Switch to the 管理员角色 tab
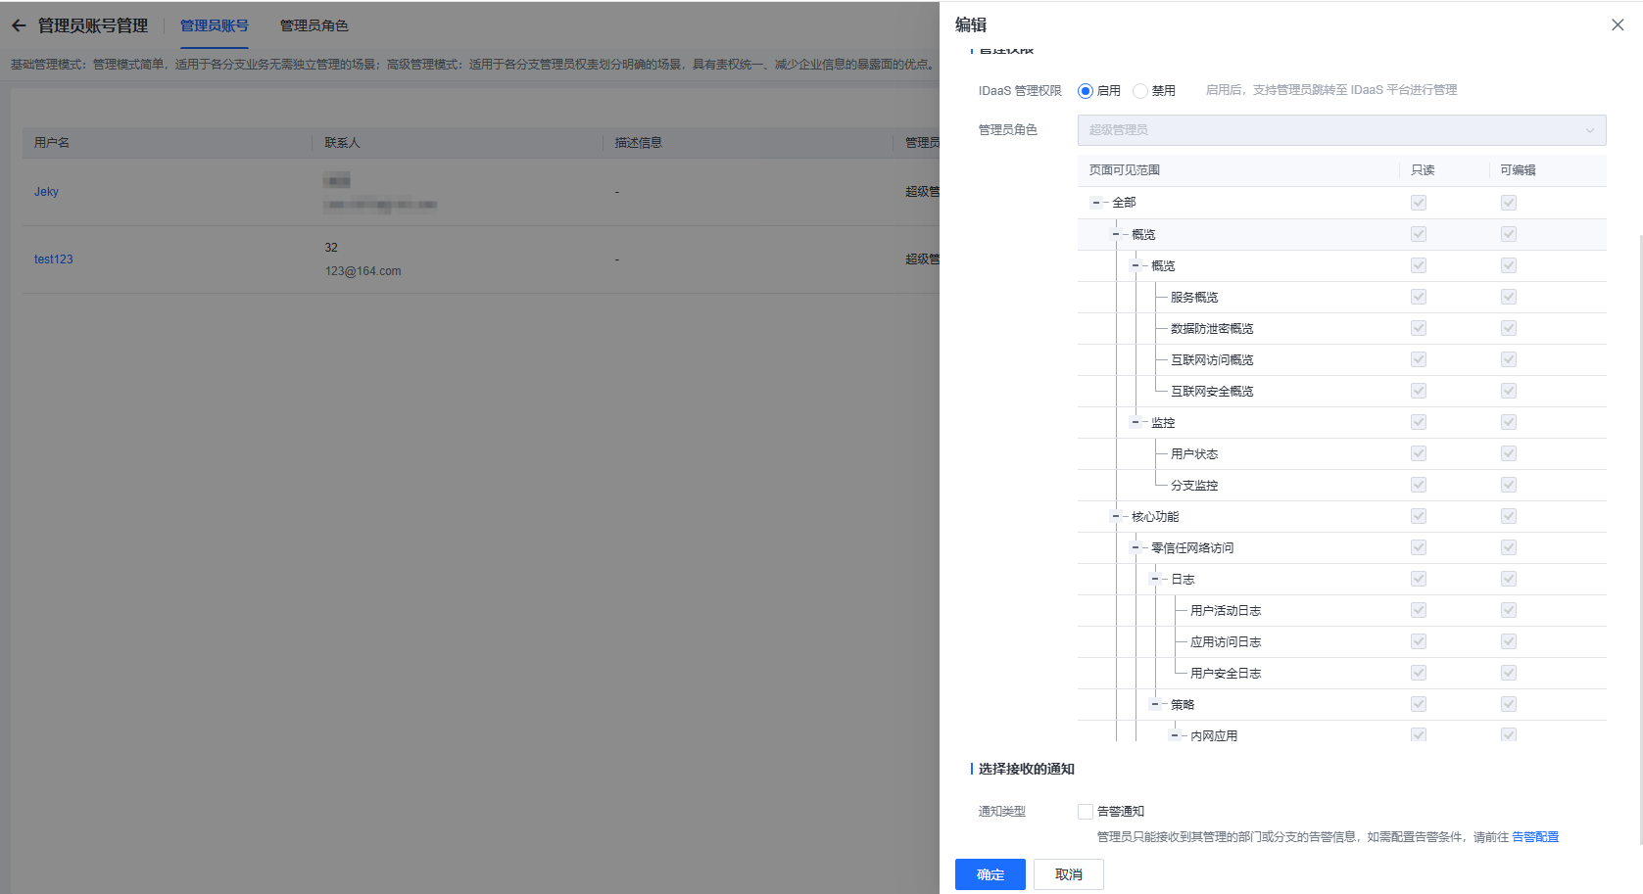The width and height of the screenshot is (1643, 894). (314, 25)
